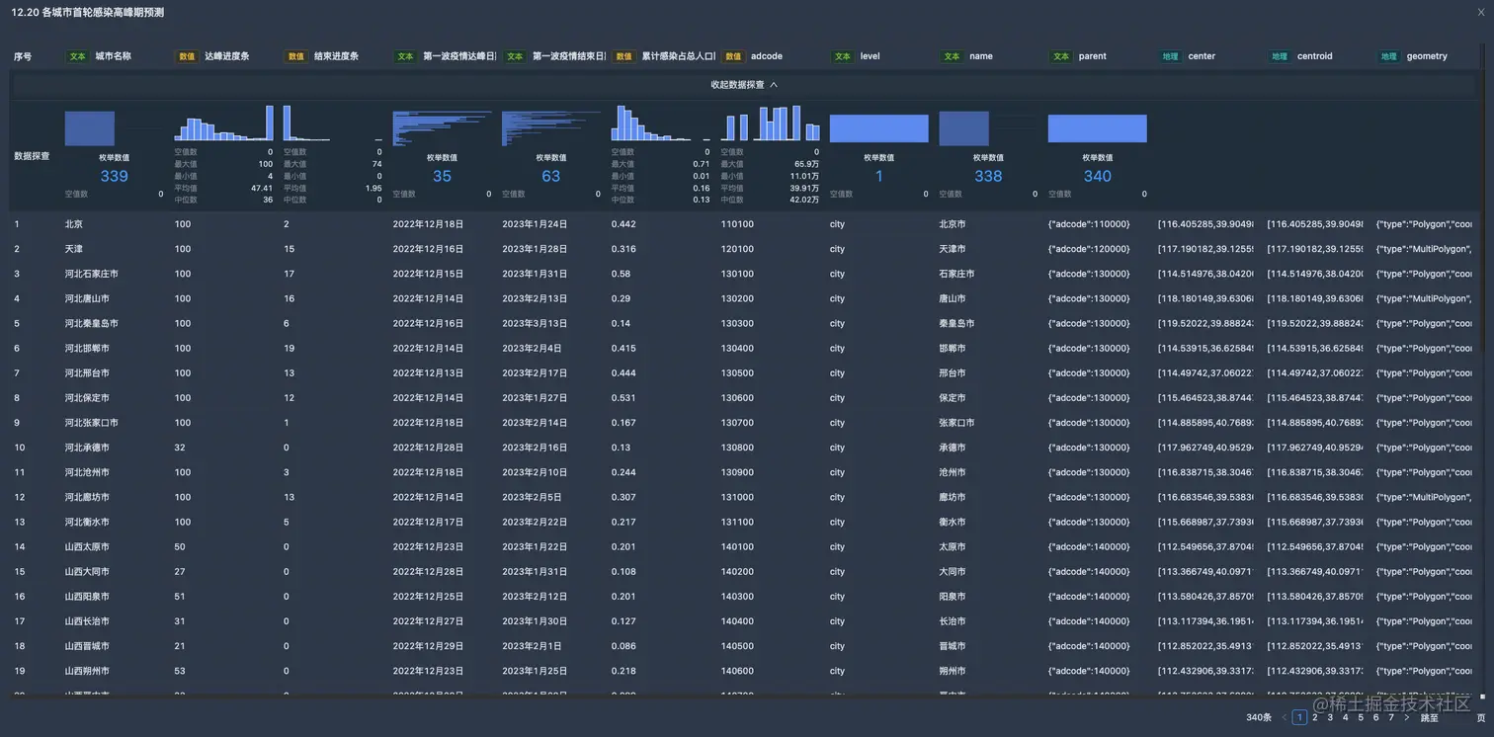Select the 河北石家庄市 cell

pos(92,274)
